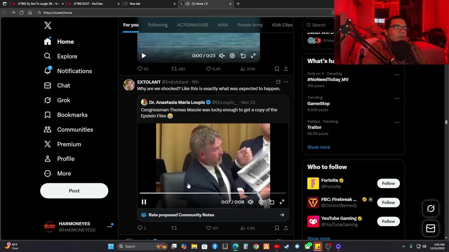View analytics of 6.9K views post
Image resolution: width=449 pixels, height=252 pixels.
[248, 228]
